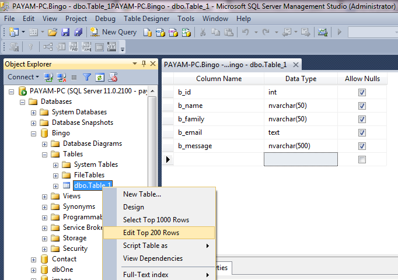Choose Edit Top 200 Rows from context menu

(159, 233)
